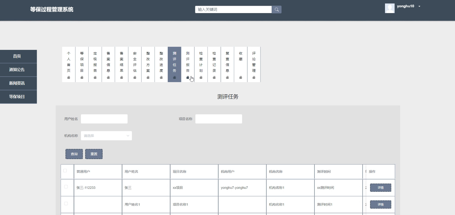Image resolution: width=455 pixels, height=215 pixels.
Task: Click the yonghu10 username text
Action: click(x=405, y=6)
